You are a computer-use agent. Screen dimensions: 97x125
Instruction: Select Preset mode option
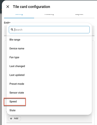pyautogui.click(x=49, y=84)
